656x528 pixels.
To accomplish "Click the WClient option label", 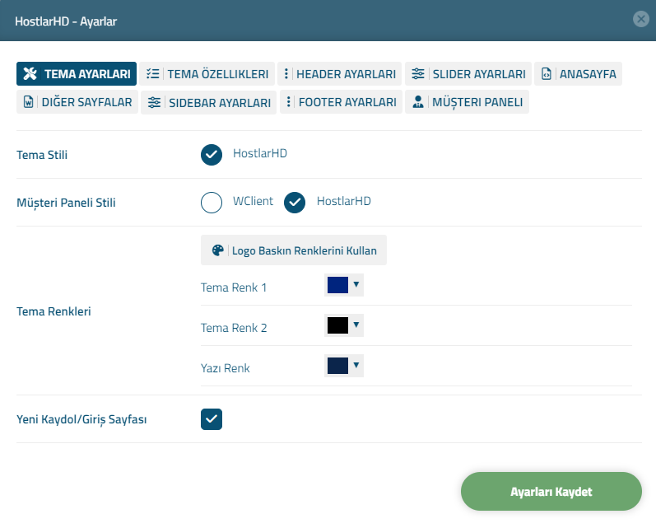I will [x=253, y=201].
